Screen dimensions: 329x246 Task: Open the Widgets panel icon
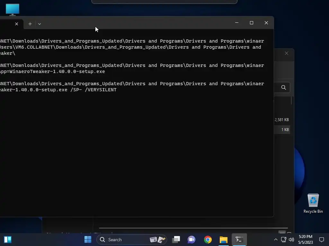tap(8, 240)
